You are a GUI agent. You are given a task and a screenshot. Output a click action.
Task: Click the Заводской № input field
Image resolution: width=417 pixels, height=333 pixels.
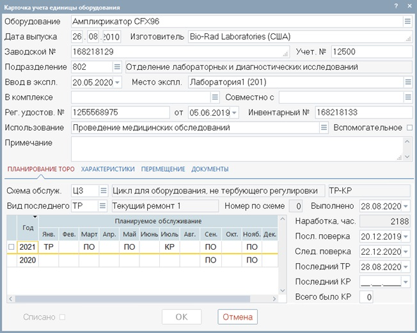coord(180,51)
